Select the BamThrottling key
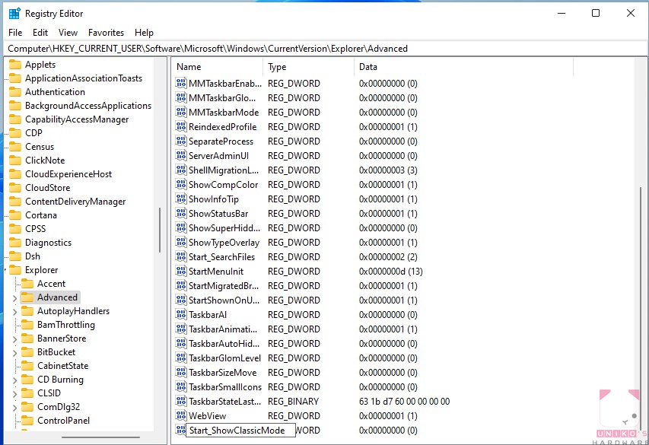649x445 pixels. point(66,325)
